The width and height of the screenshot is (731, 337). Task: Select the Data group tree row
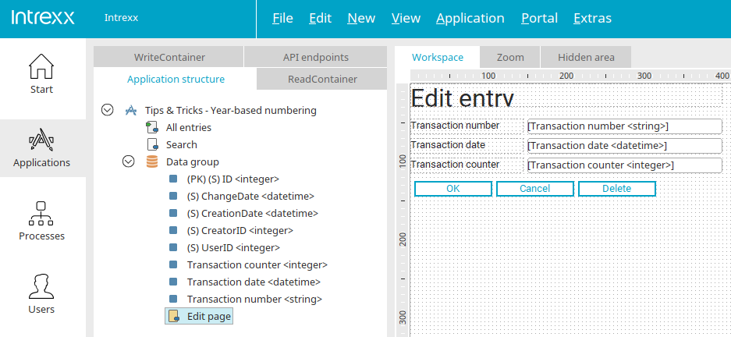(x=192, y=161)
